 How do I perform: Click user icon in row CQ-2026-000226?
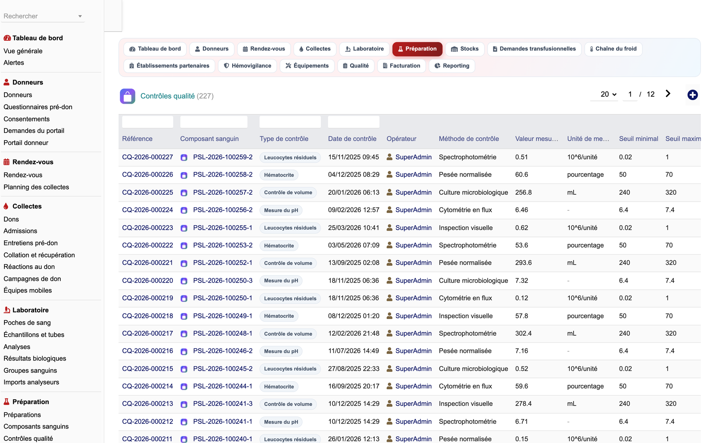click(389, 175)
